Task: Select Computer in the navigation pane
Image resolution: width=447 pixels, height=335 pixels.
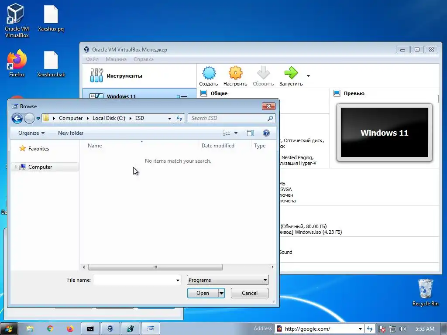Action: [40, 167]
